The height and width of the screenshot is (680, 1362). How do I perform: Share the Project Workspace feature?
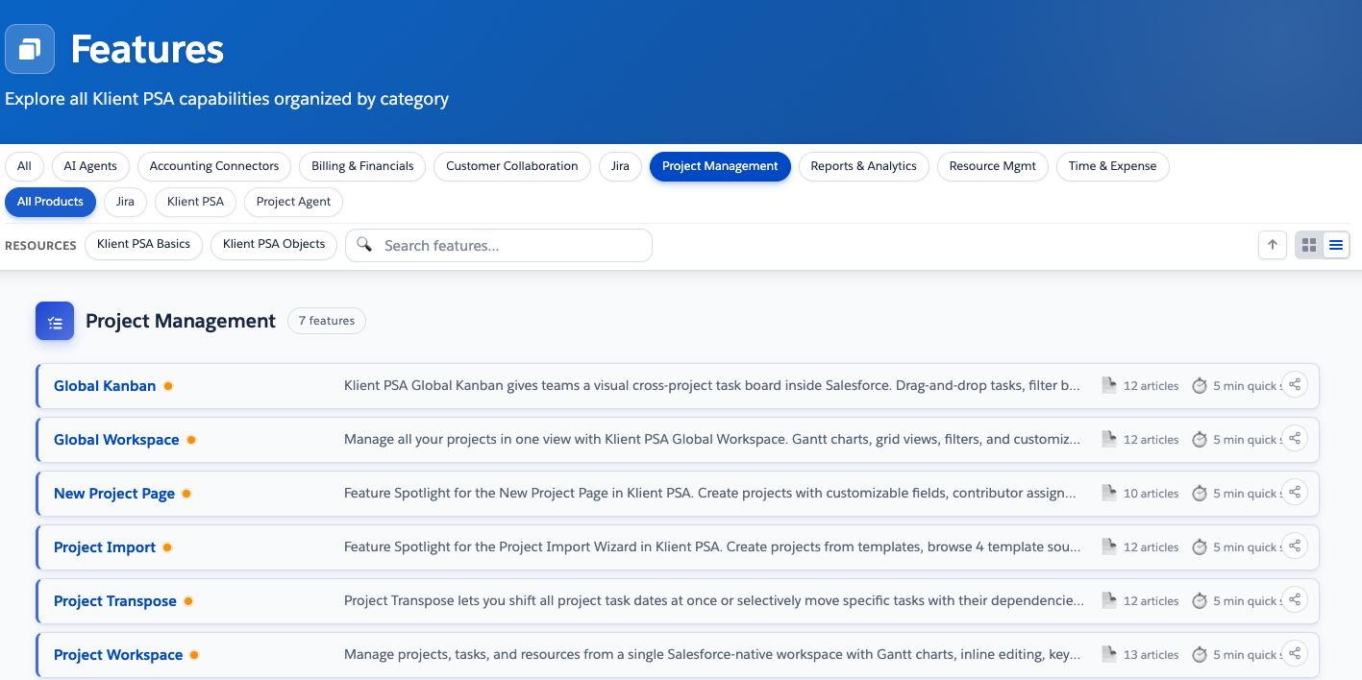(x=1295, y=654)
